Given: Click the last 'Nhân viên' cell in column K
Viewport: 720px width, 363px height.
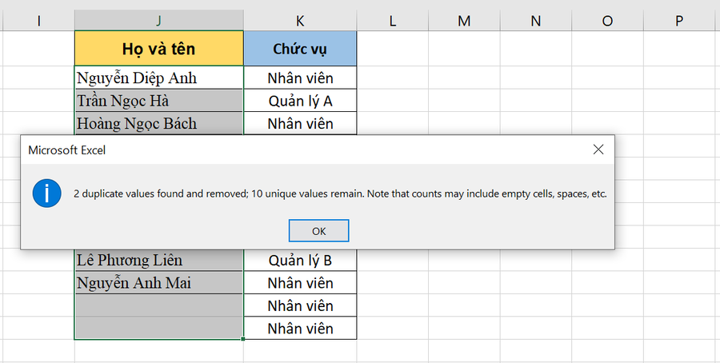Looking at the screenshot, I should [x=300, y=328].
